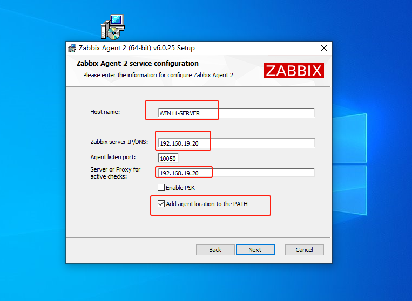The image size is (412, 301).
Task: Uncheck Add agent location to the PATH
Action: (161, 204)
